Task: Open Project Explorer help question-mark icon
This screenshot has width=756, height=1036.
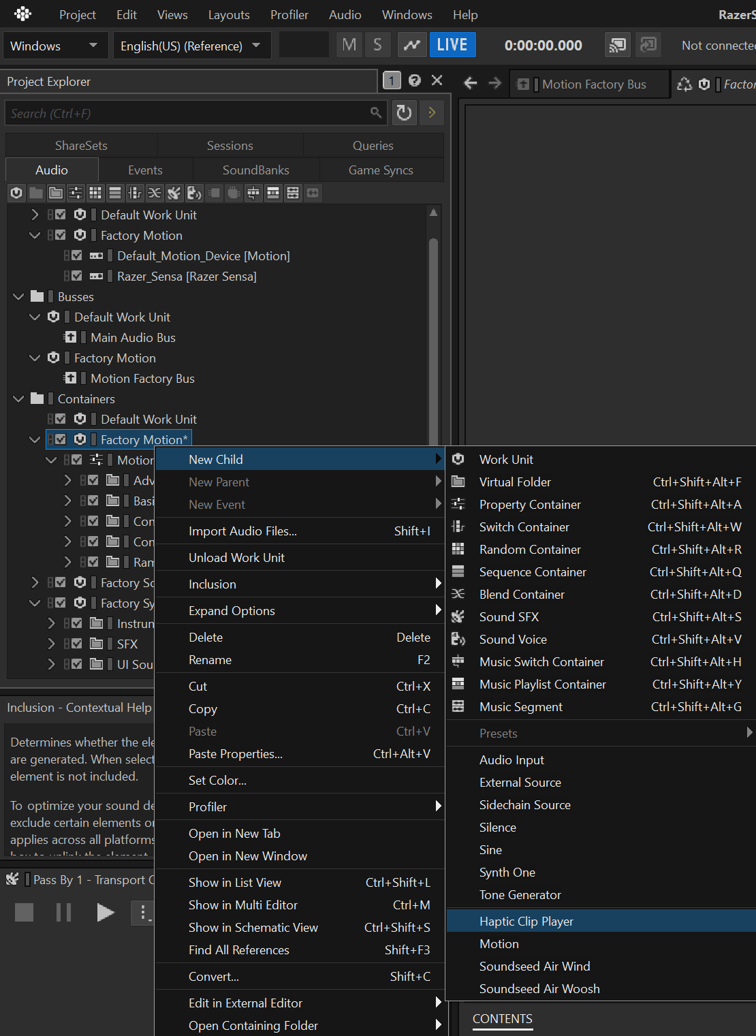Action: click(415, 80)
